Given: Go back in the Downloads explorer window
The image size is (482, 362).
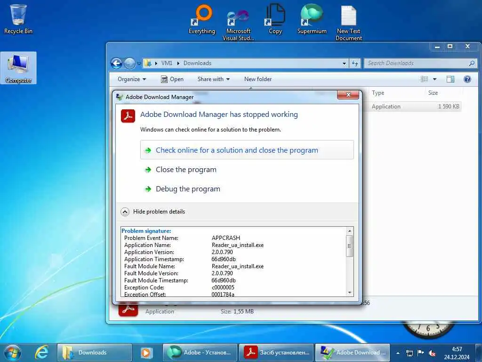Looking at the screenshot, I should [117, 64].
